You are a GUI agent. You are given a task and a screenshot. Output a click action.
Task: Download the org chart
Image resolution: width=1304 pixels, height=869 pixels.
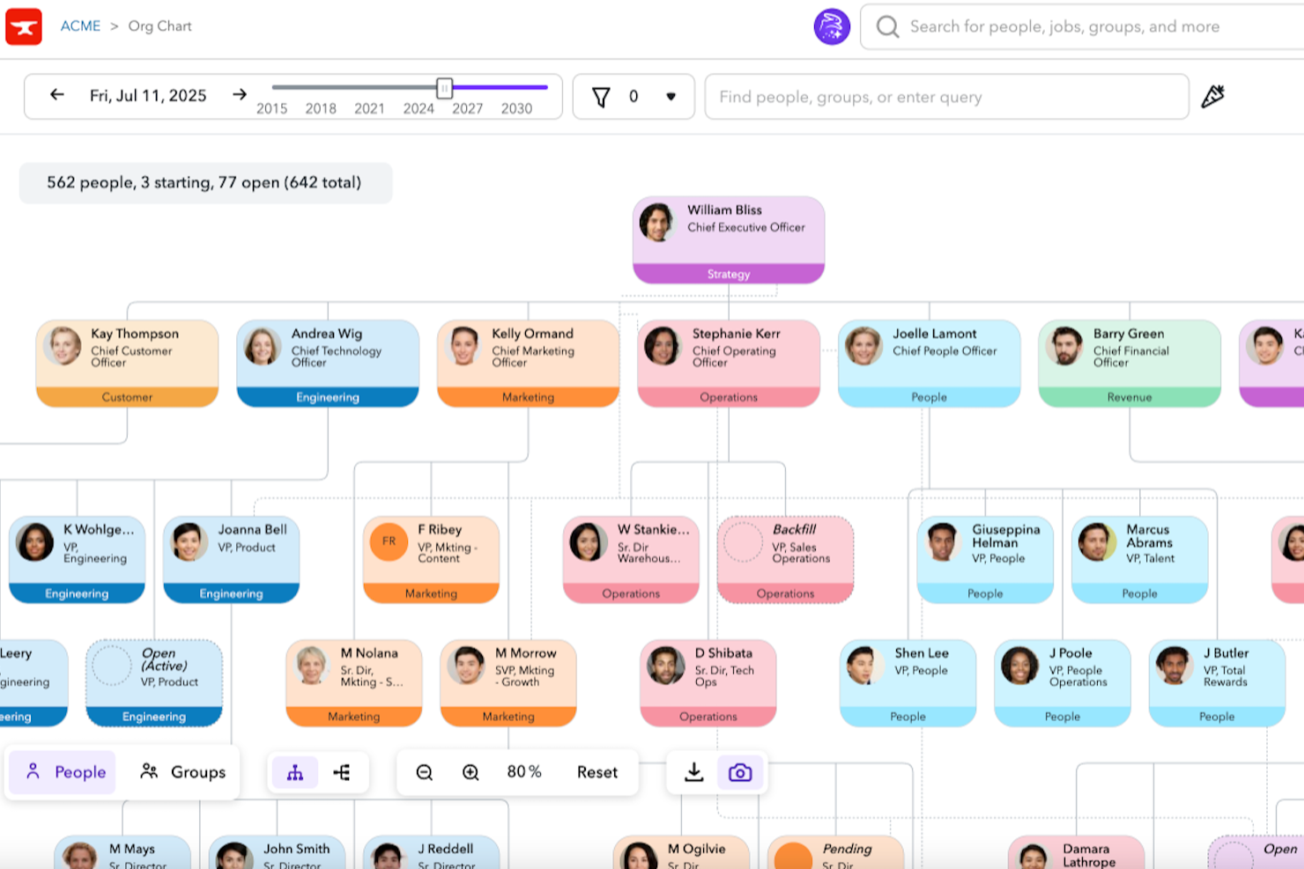point(694,772)
